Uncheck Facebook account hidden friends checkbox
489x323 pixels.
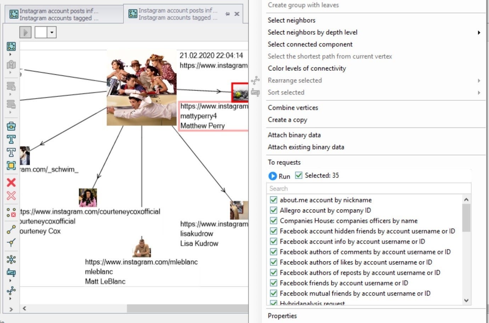coord(273,231)
